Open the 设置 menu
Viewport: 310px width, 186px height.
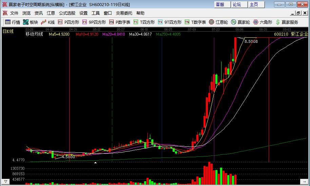(x=83, y=13)
